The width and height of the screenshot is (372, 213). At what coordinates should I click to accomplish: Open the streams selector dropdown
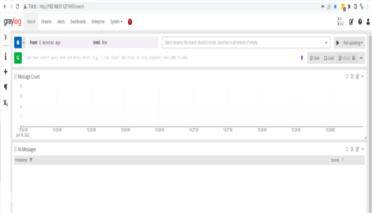click(x=246, y=43)
